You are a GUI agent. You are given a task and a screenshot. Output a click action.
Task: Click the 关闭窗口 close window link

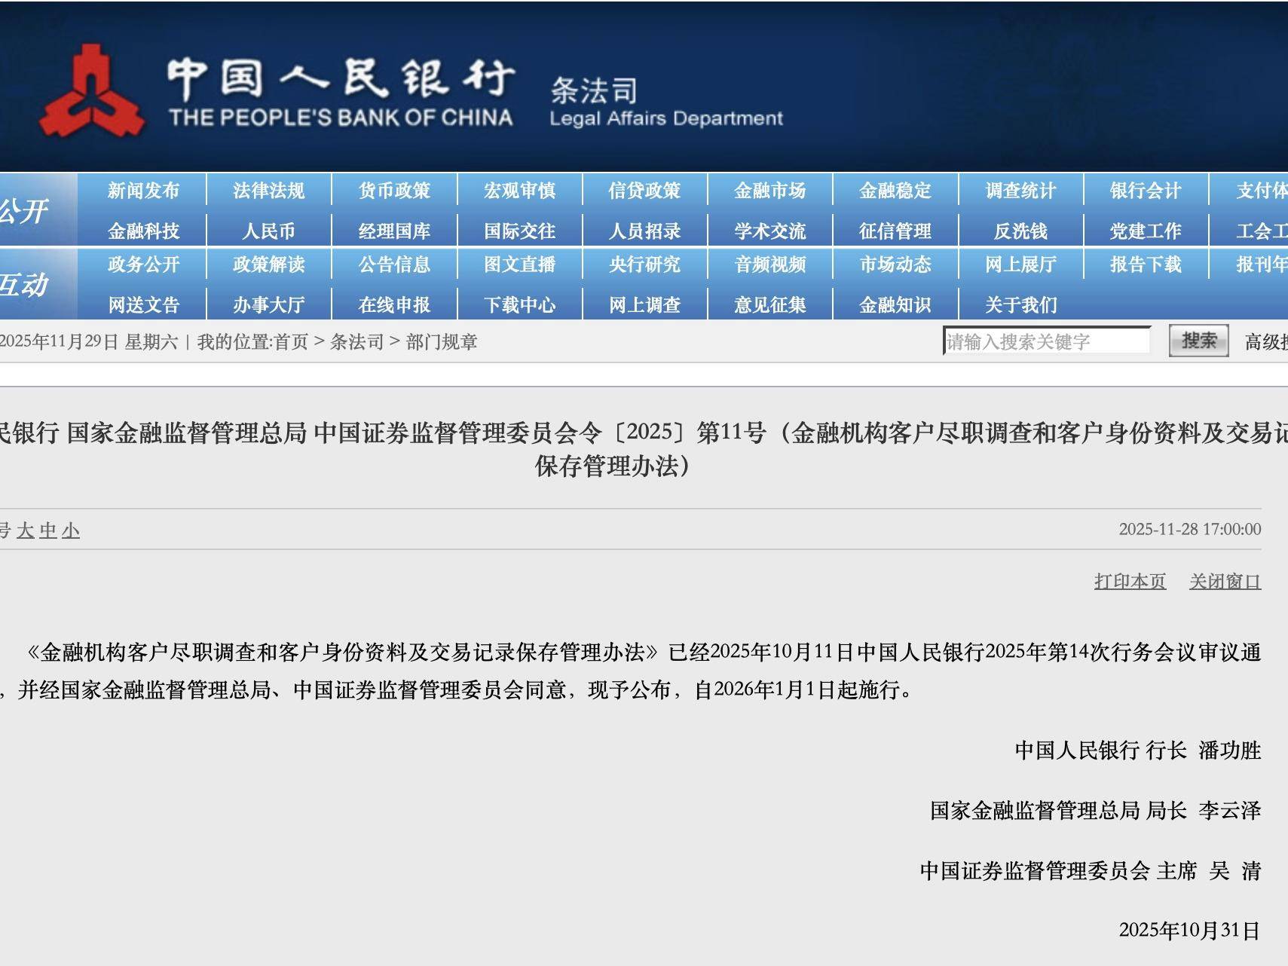(x=1225, y=581)
